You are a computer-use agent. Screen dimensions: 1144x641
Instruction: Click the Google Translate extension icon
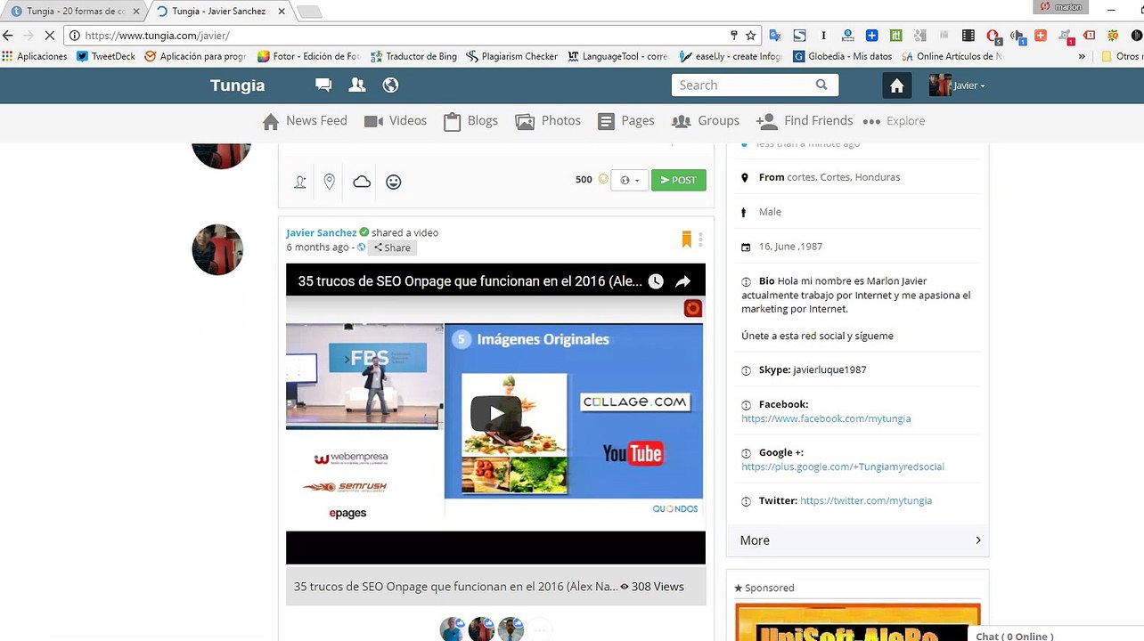[775, 36]
